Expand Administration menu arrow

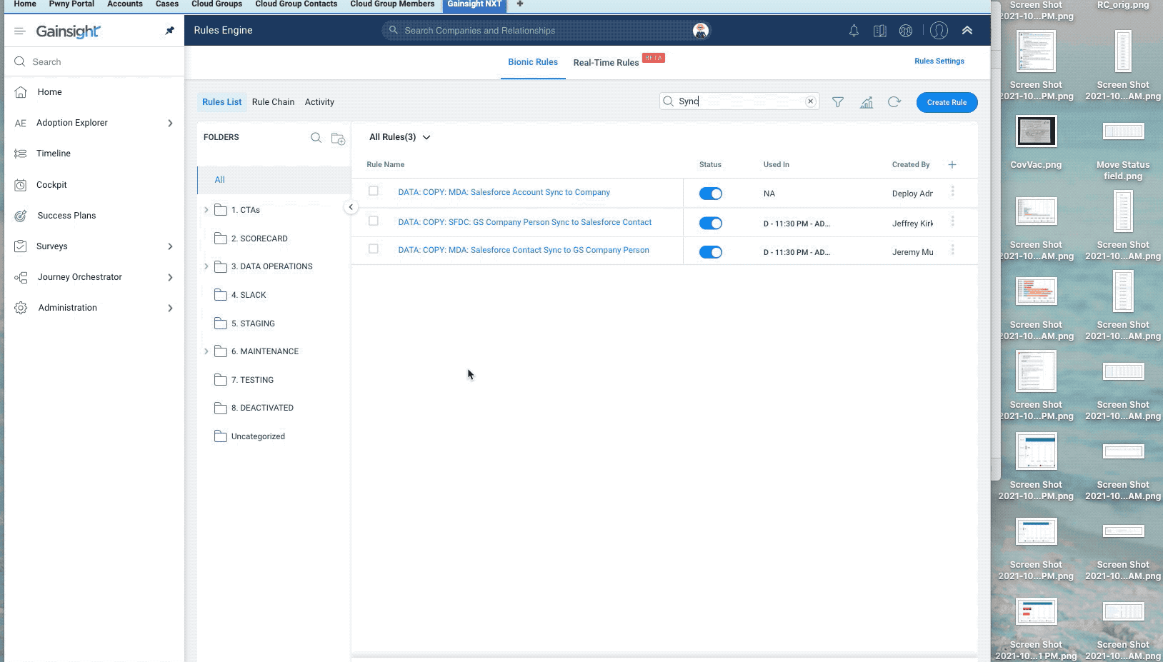pyautogui.click(x=170, y=308)
